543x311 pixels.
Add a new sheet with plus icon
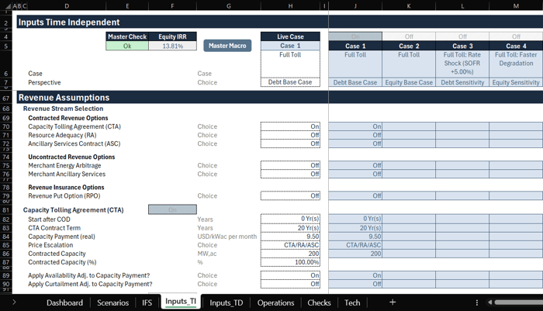(393, 302)
